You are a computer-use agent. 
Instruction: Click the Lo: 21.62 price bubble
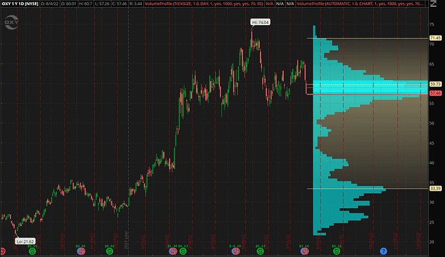point(25,242)
